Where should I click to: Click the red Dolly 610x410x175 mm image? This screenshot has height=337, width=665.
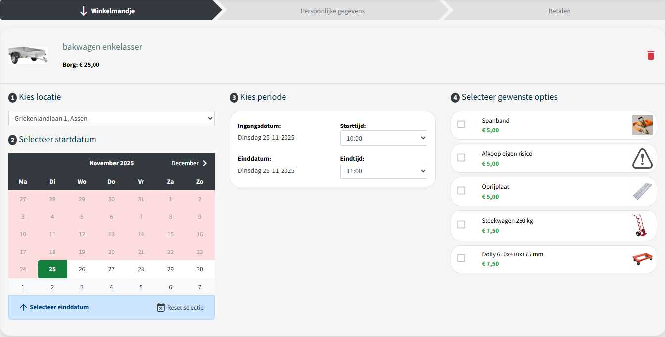(642, 259)
